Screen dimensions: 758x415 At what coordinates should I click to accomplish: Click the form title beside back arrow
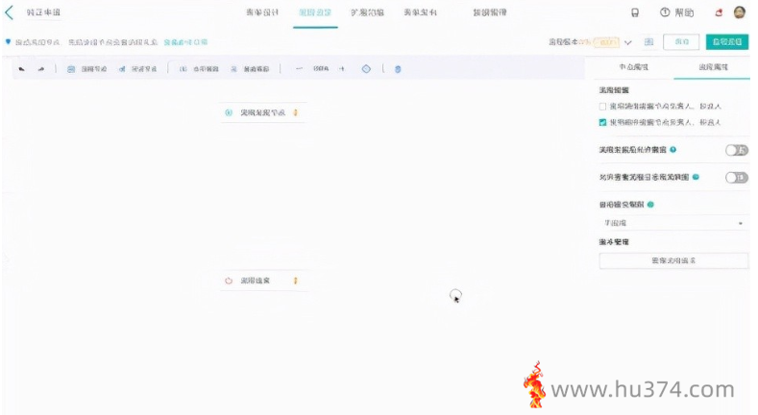pyautogui.click(x=43, y=12)
